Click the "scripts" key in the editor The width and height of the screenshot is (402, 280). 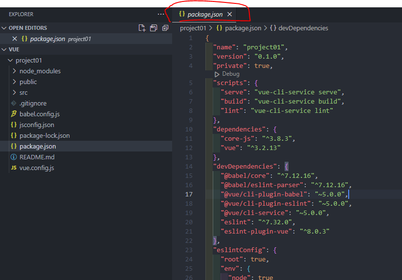[230, 83]
